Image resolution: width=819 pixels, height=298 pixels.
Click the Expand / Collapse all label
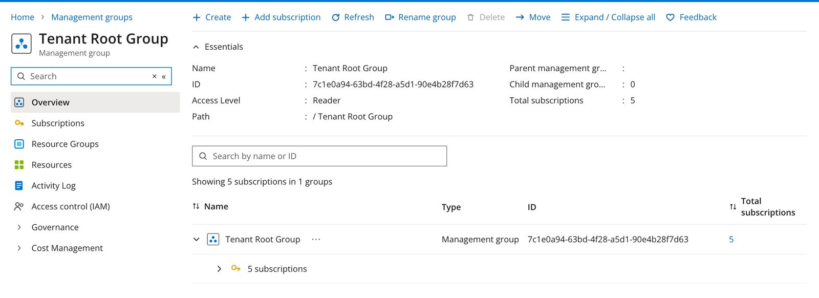[615, 17]
